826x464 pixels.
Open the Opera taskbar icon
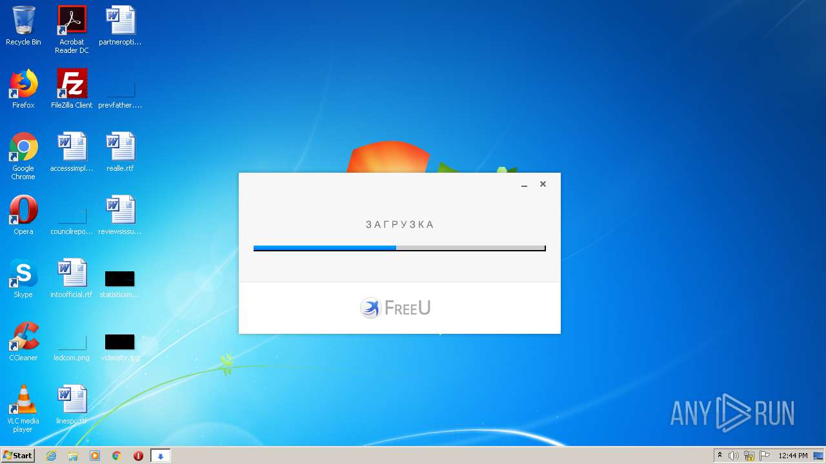pyautogui.click(x=138, y=456)
